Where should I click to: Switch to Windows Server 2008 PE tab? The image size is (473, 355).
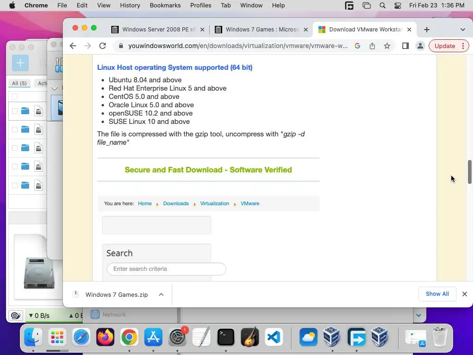coord(158,30)
